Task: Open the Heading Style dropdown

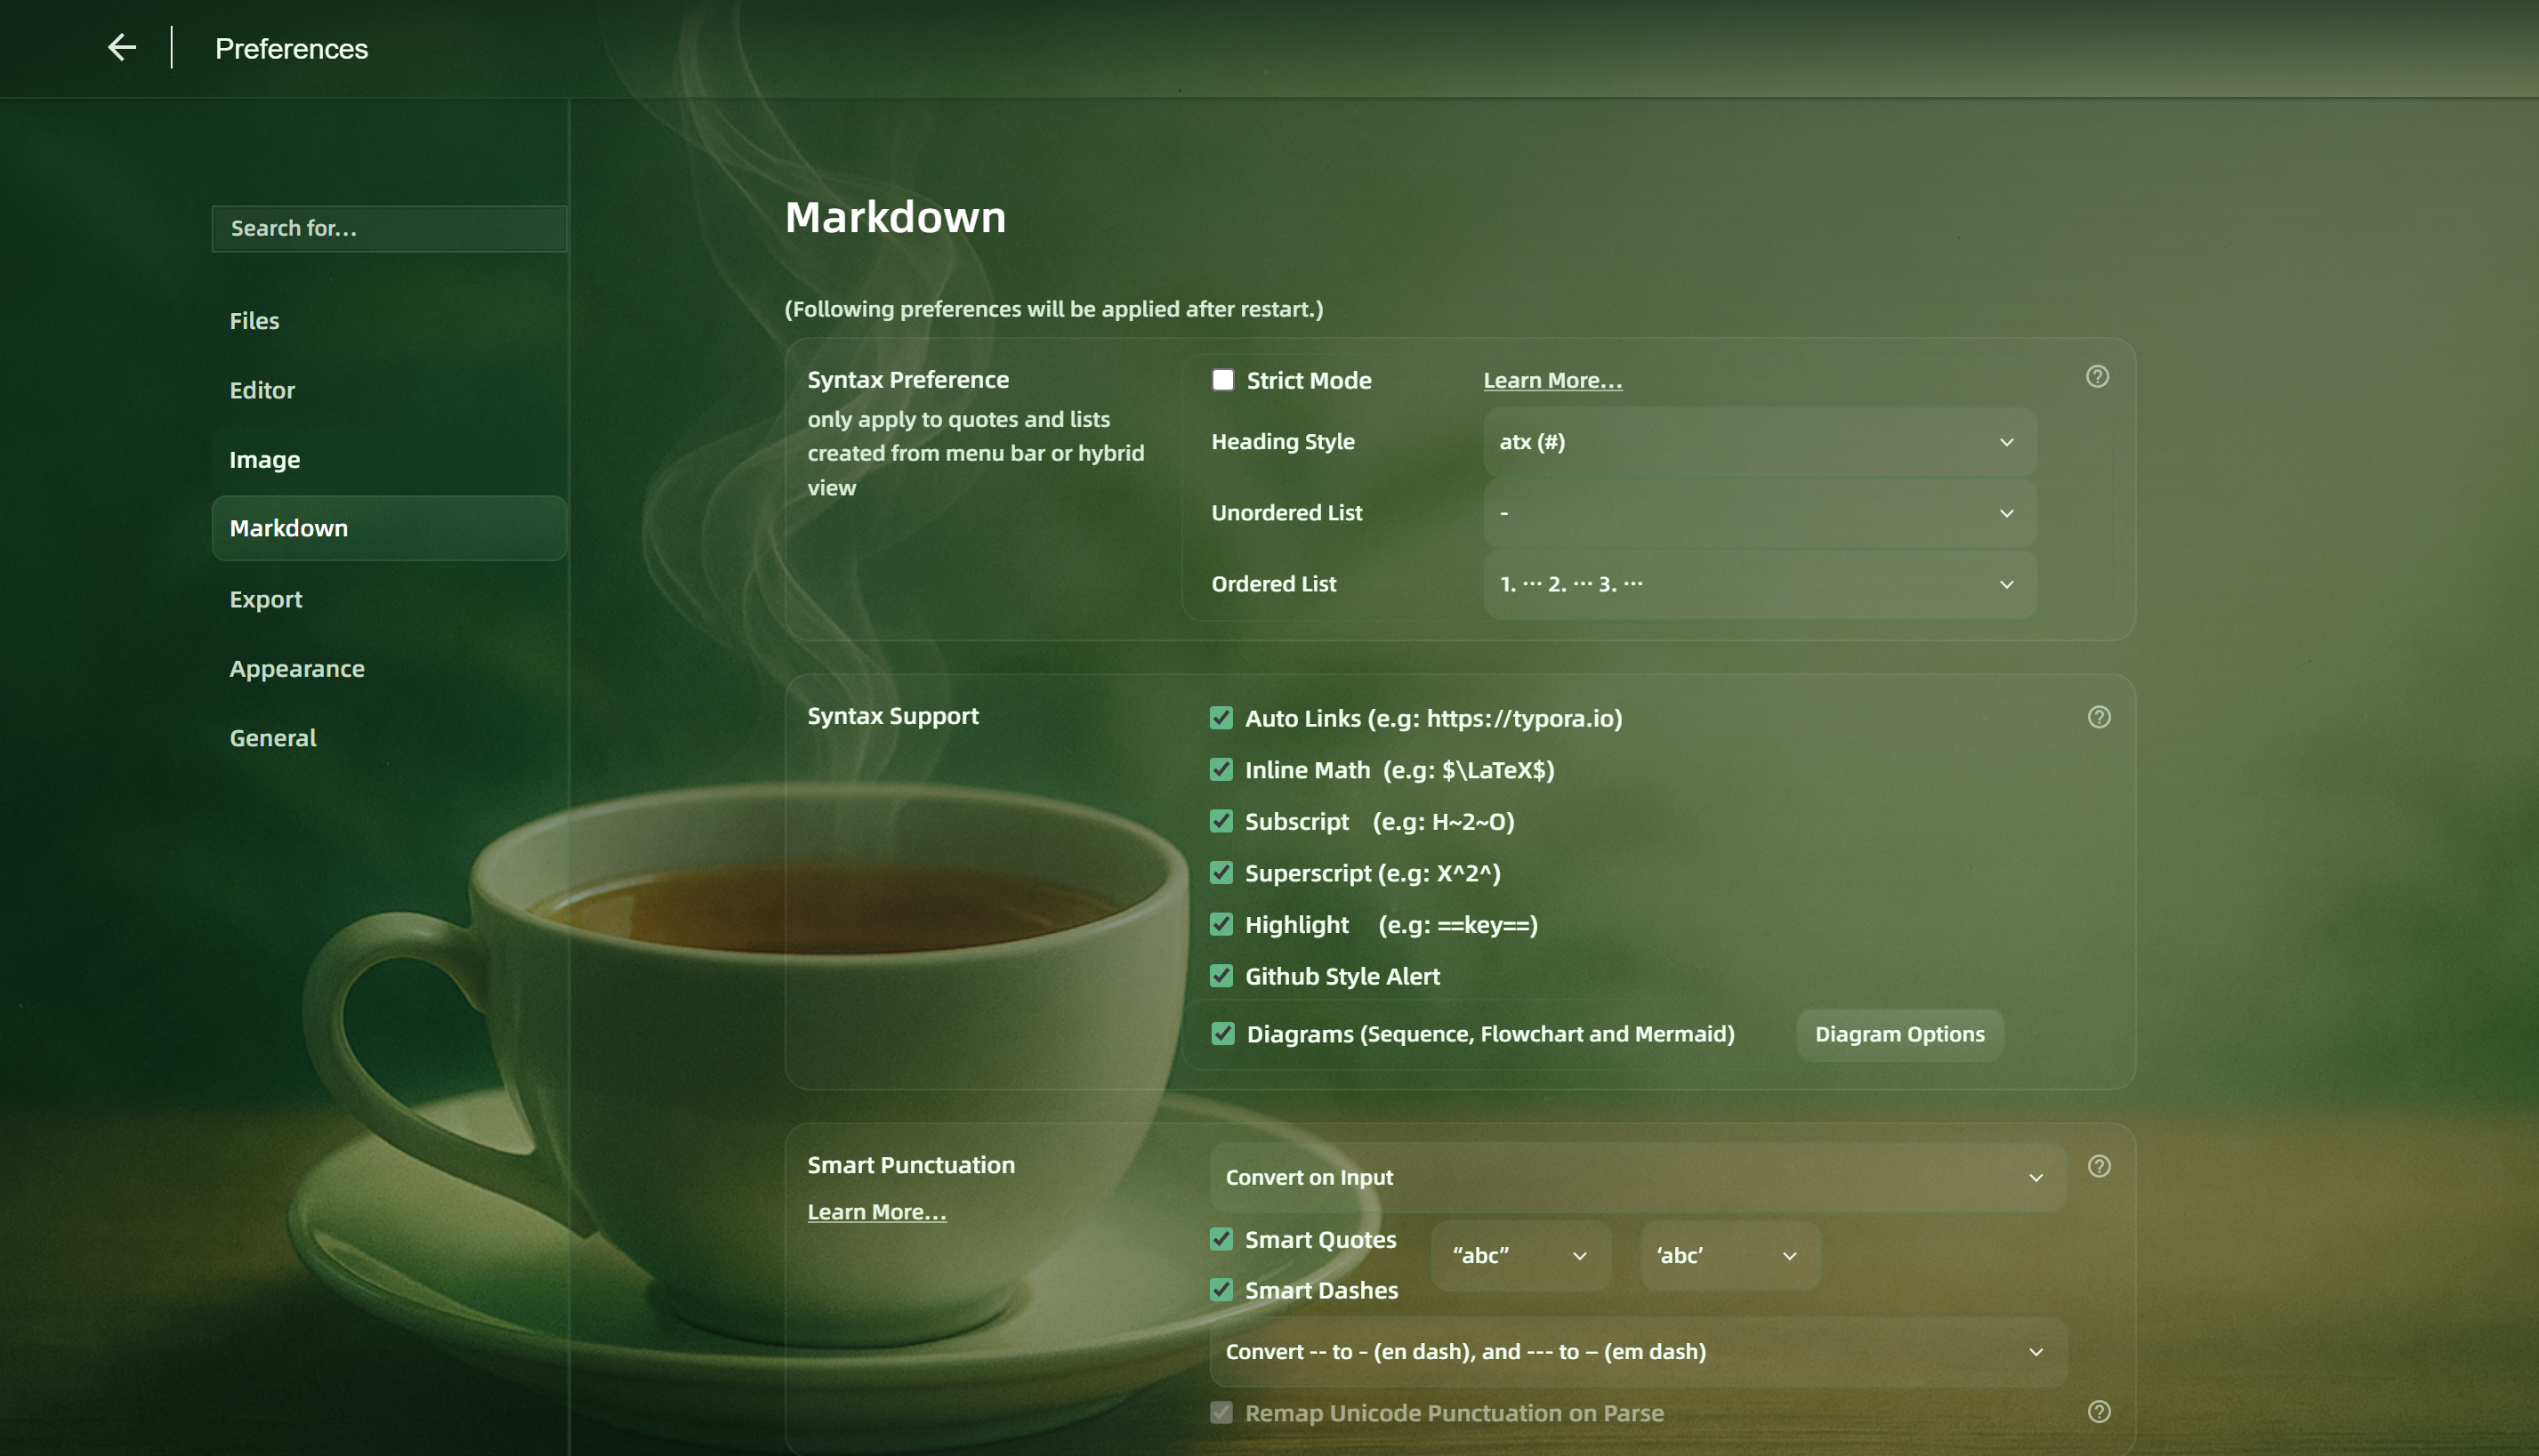Action: click(1759, 442)
